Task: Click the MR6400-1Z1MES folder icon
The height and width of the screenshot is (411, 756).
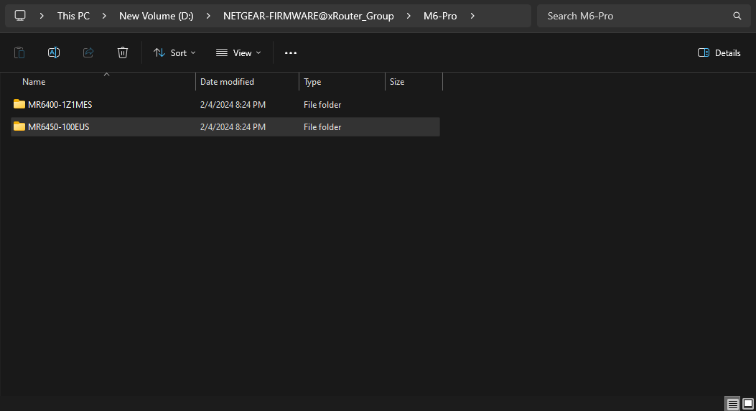Action: pyautogui.click(x=19, y=104)
